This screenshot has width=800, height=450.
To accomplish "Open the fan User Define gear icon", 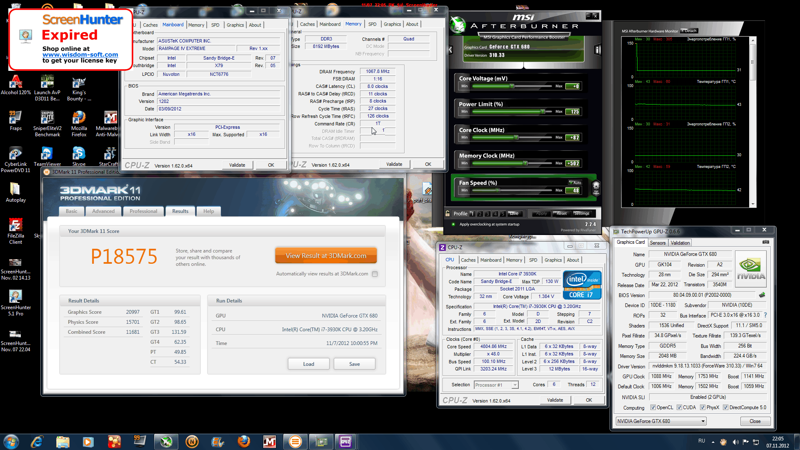I will coord(596,188).
